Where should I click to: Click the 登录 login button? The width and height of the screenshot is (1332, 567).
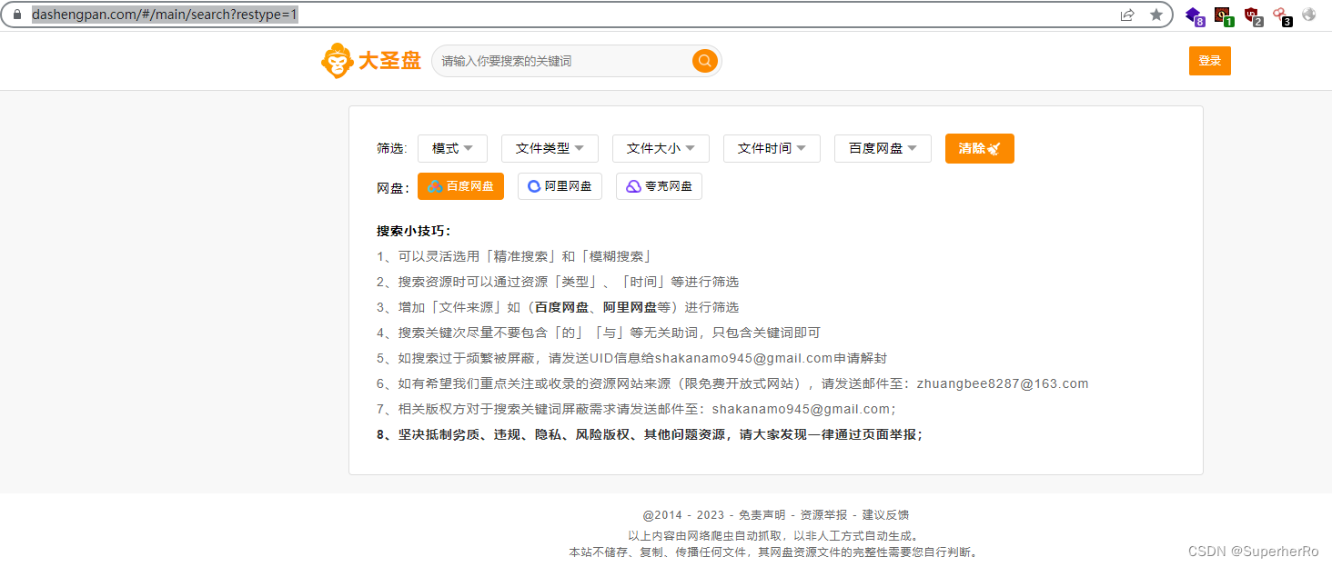1209,61
